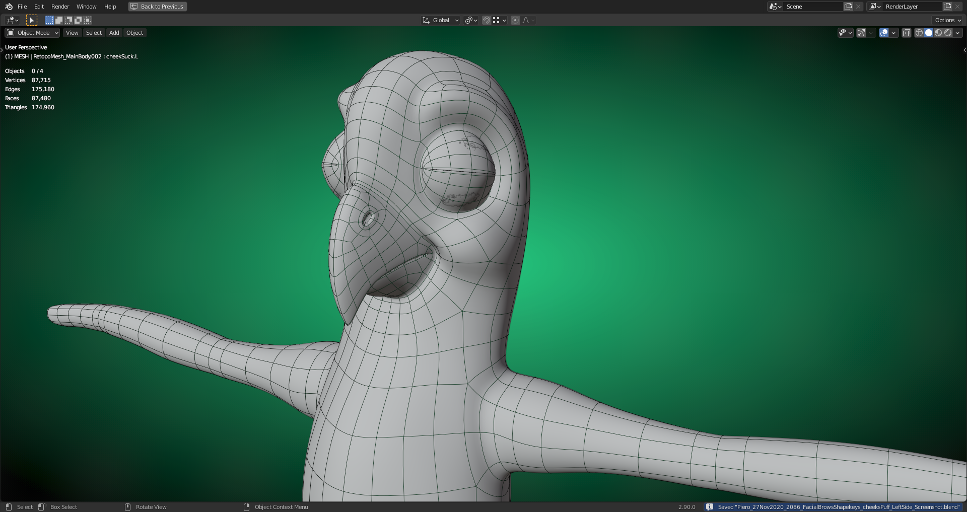
Task: Expand the Options dropdown
Action: [x=947, y=20]
